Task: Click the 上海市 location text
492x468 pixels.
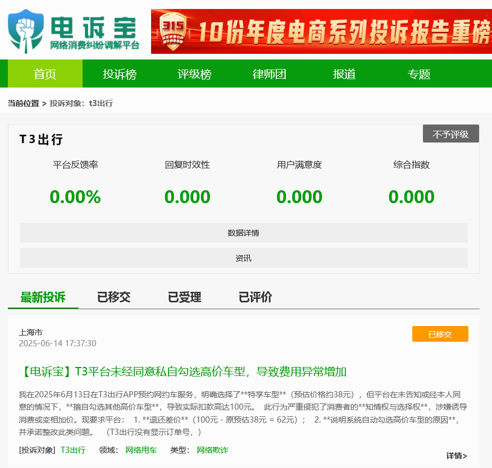Action: click(x=30, y=332)
